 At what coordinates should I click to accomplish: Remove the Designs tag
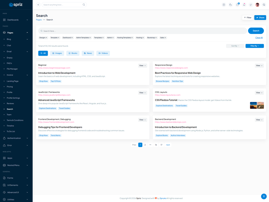point(47,38)
